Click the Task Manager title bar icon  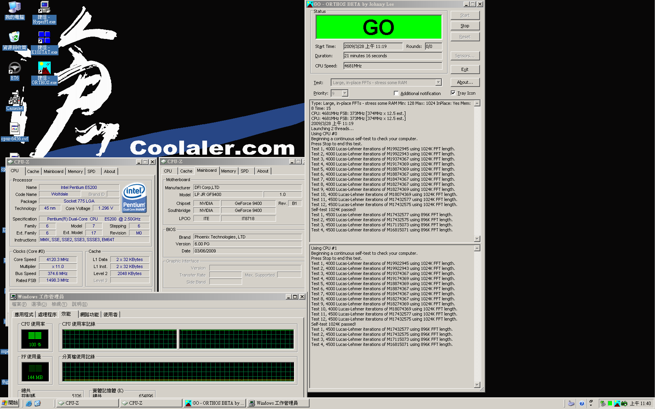(14, 297)
